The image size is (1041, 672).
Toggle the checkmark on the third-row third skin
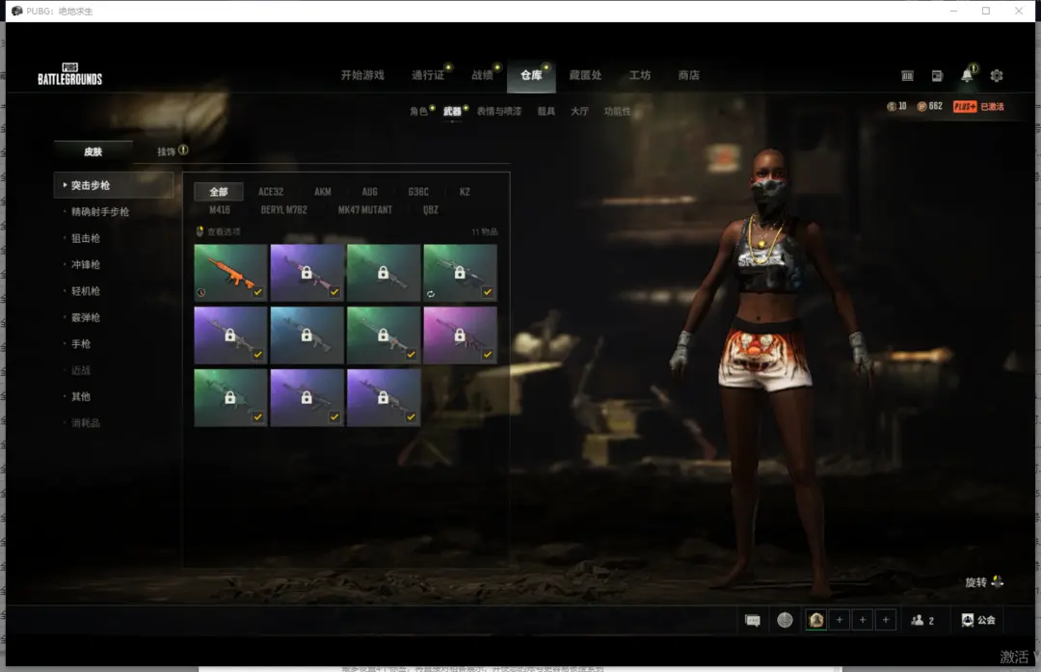(411, 417)
